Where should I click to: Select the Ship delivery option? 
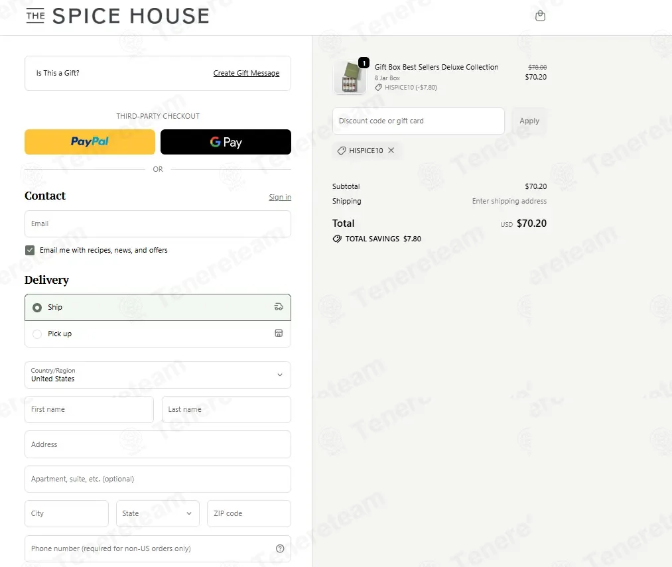click(37, 308)
